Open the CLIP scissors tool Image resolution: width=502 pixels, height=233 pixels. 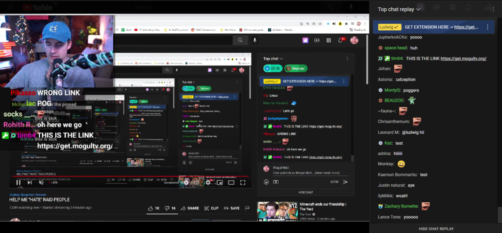click(211, 208)
